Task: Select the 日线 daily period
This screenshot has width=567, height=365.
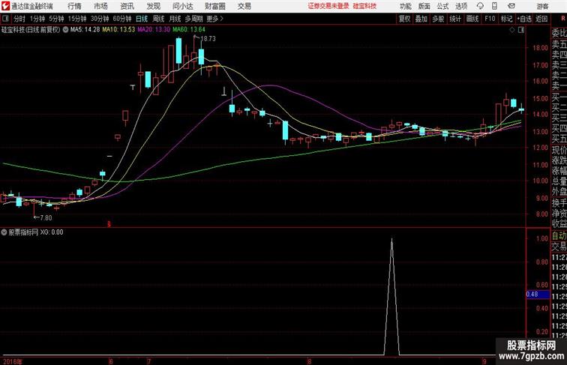Action: click(142, 19)
